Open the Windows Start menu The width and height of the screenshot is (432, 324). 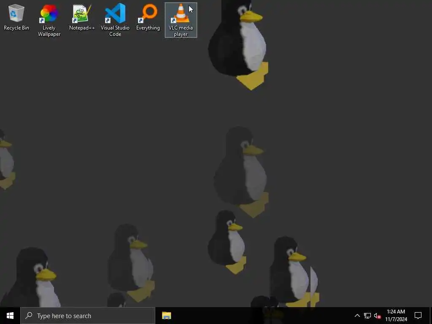10,316
